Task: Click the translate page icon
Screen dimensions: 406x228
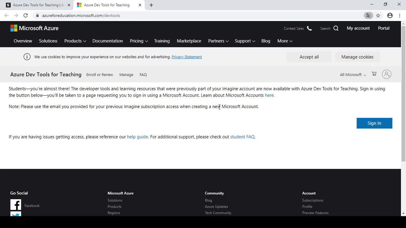Action: pyautogui.click(x=369, y=16)
